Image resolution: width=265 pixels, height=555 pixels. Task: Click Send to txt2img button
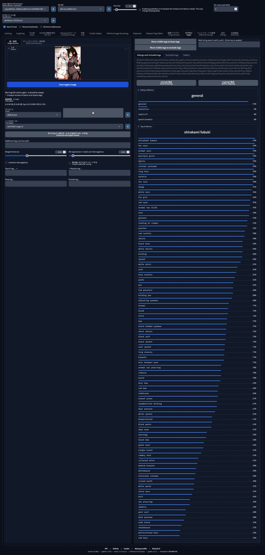click(166, 83)
